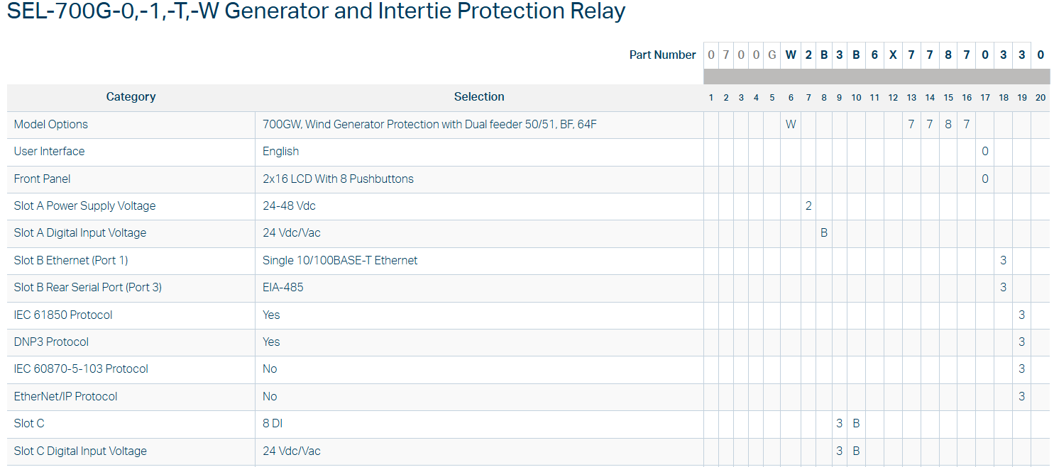Click the X character in the part number
1054x467 pixels.
click(x=893, y=55)
